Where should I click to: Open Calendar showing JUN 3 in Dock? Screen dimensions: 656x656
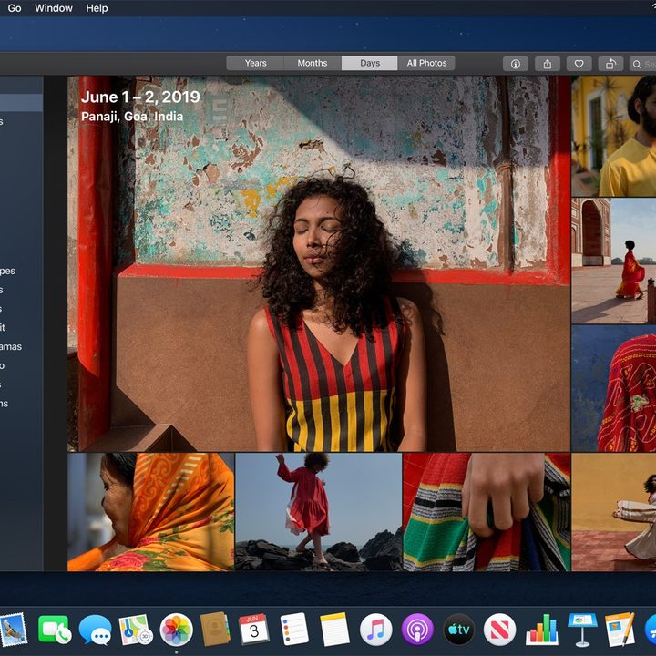pyautogui.click(x=254, y=630)
